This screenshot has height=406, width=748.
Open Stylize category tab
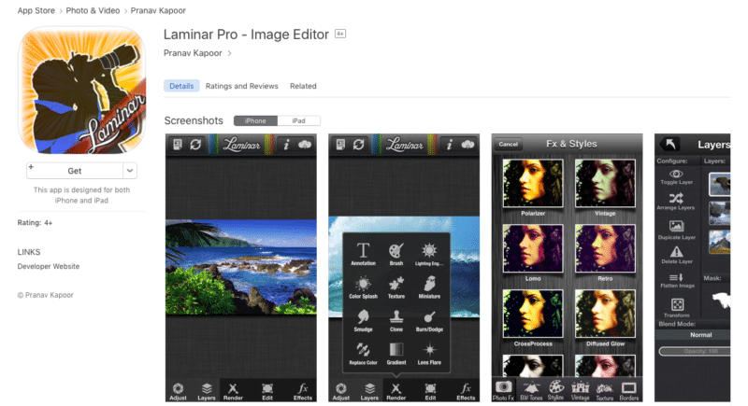(x=555, y=390)
